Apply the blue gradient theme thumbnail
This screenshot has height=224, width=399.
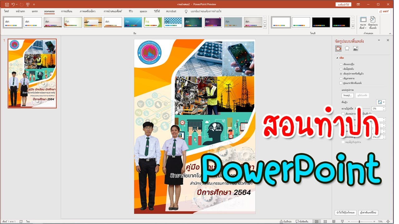(x=133, y=22)
